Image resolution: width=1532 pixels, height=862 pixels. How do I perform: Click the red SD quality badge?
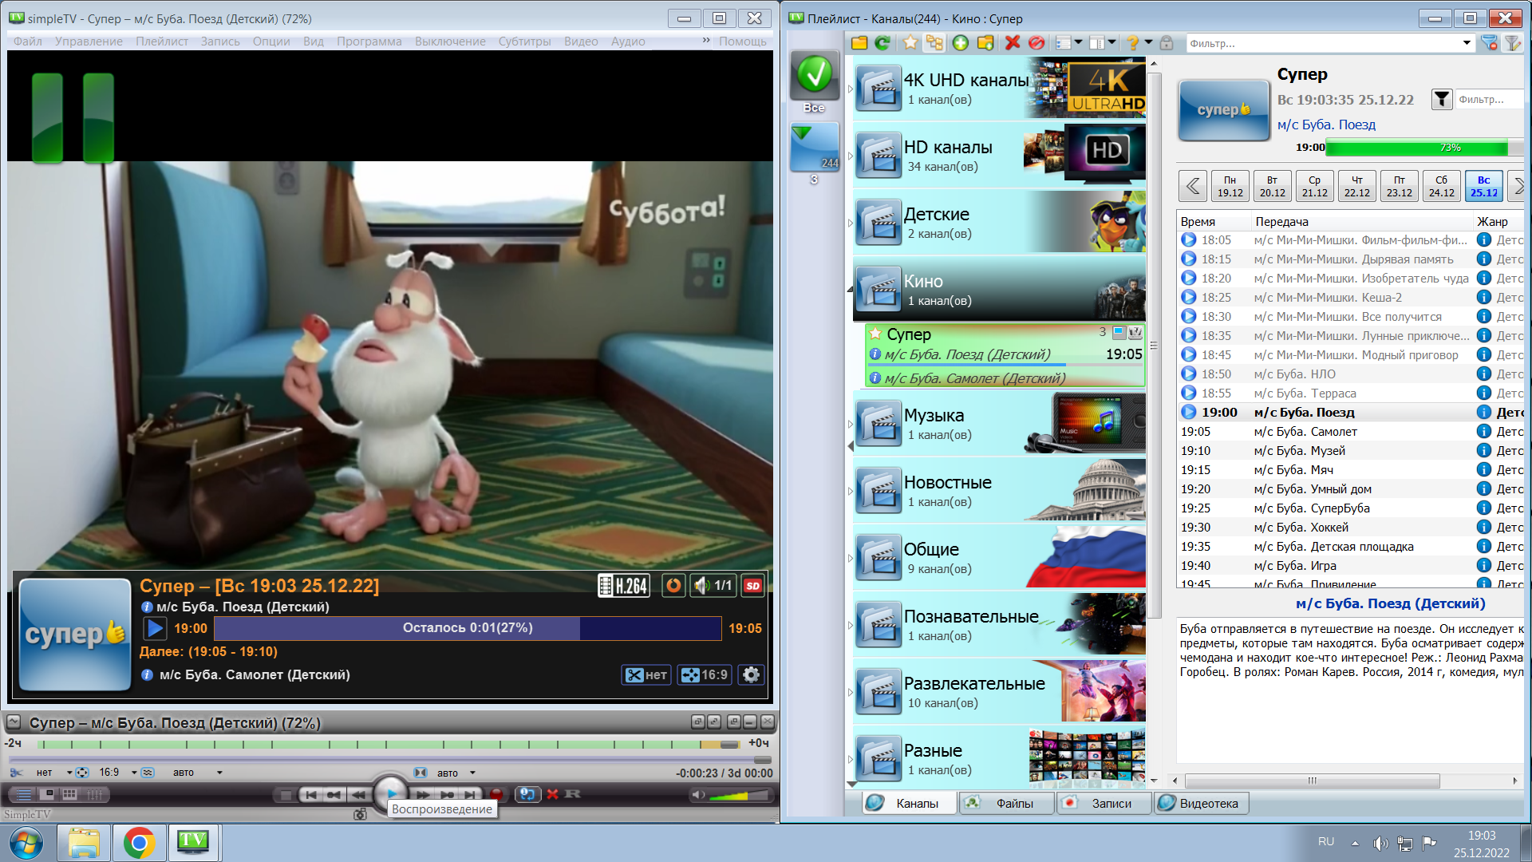[x=752, y=586]
